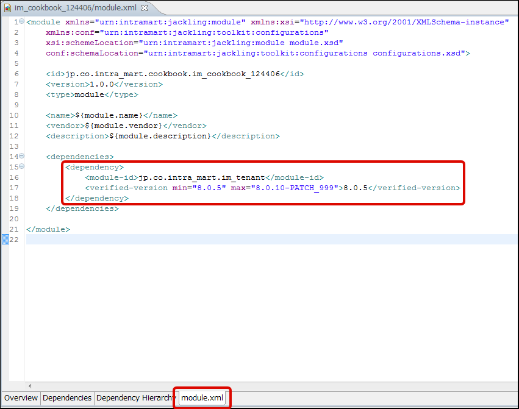Image resolution: width=519 pixels, height=409 pixels.
Task: Collapse the module element fold on line 1
Action: click(x=22, y=22)
